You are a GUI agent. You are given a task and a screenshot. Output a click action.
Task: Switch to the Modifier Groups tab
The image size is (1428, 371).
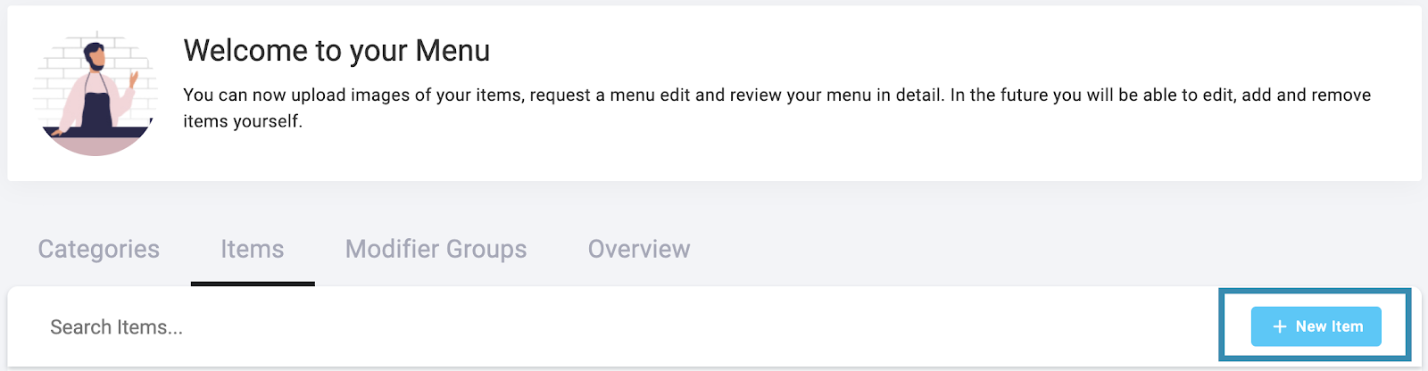436,249
